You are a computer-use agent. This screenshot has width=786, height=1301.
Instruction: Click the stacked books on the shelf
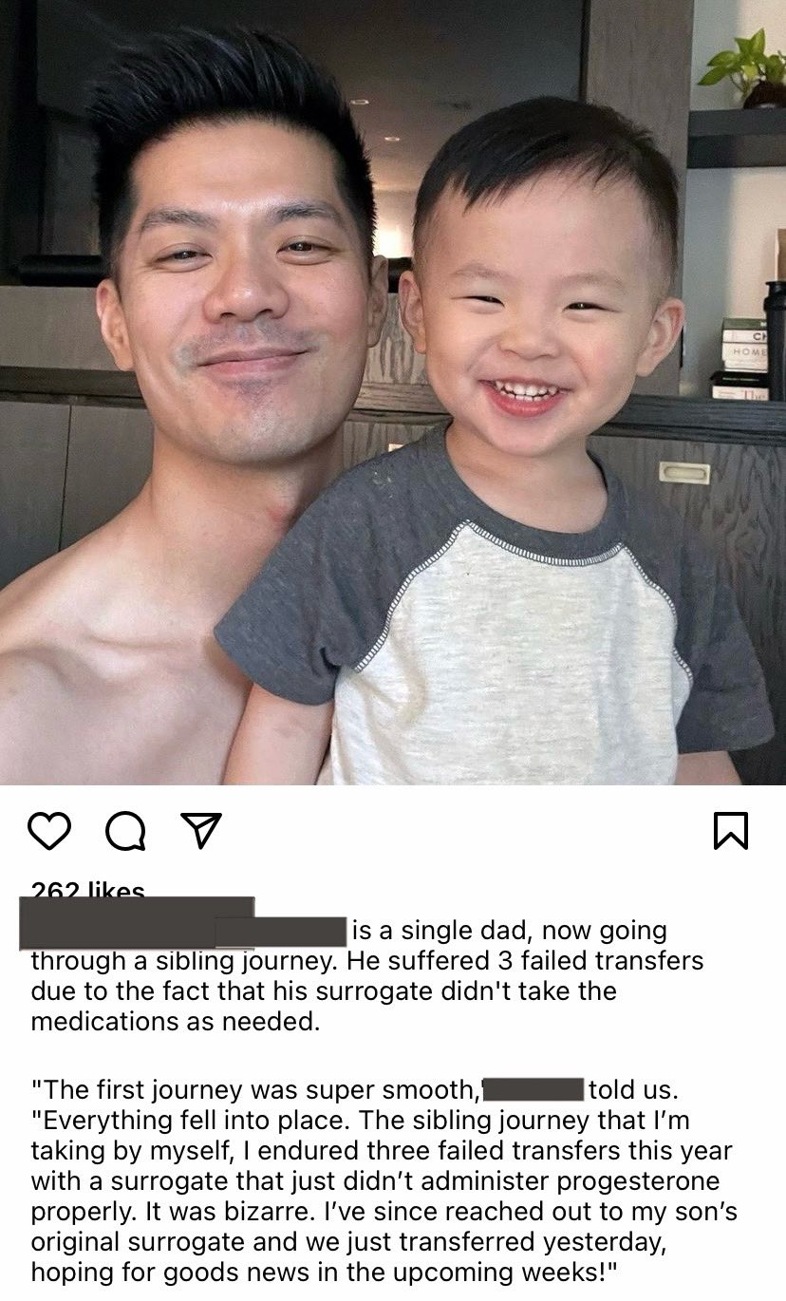tap(744, 359)
